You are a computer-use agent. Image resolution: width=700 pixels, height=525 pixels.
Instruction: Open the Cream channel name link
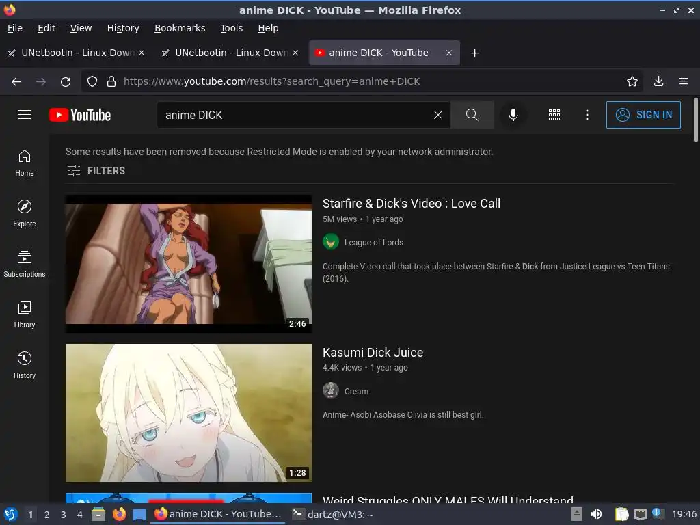click(x=356, y=392)
